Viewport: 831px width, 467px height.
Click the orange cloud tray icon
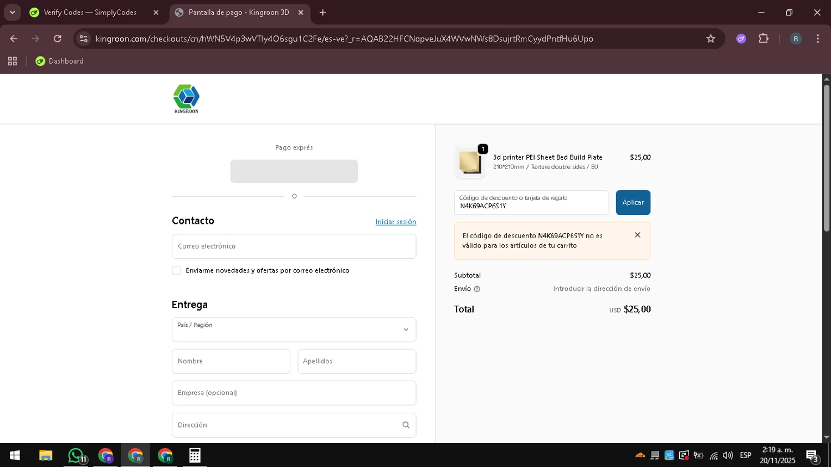(640, 455)
